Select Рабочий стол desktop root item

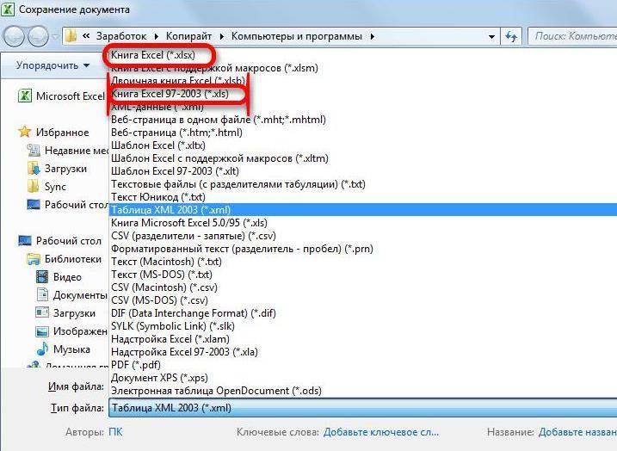tap(60, 240)
